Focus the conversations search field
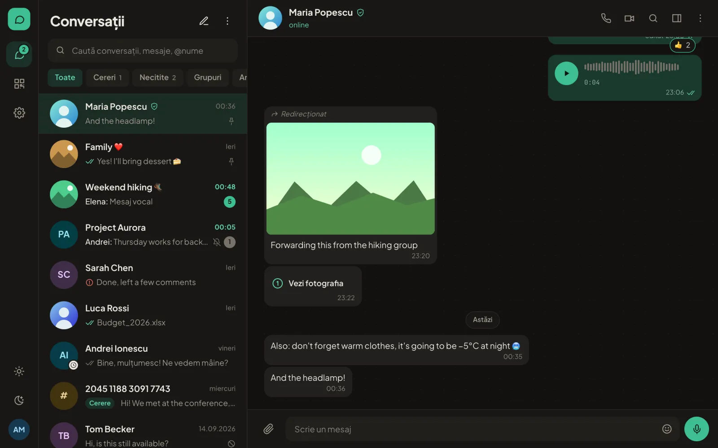 coord(143,51)
